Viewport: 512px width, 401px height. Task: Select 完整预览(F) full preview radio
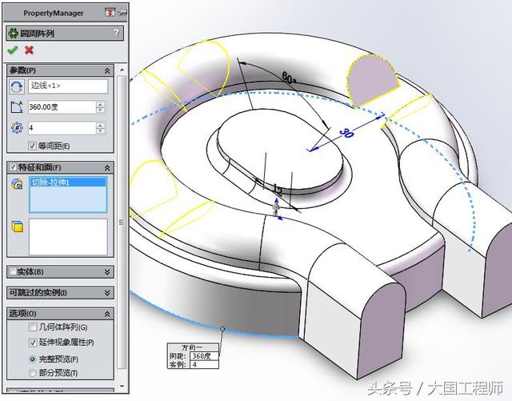32,359
